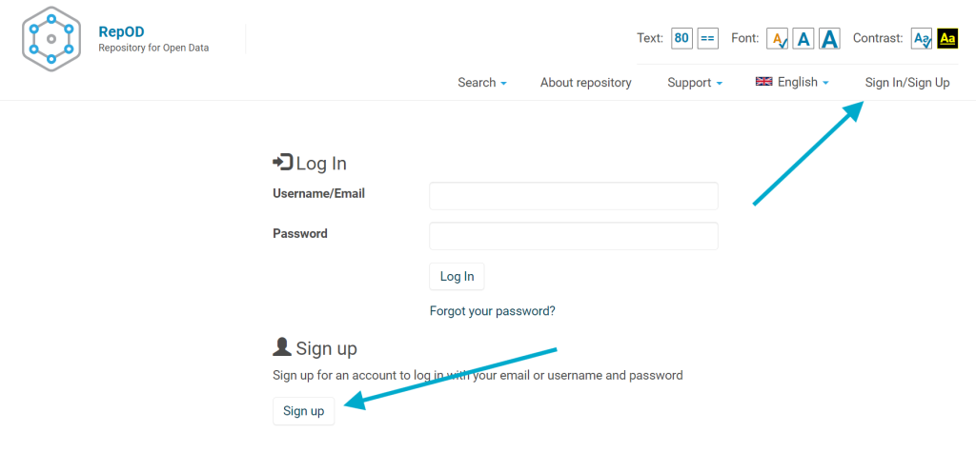The height and width of the screenshot is (452, 976).
Task: Open the About repository page
Action: [x=586, y=82]
